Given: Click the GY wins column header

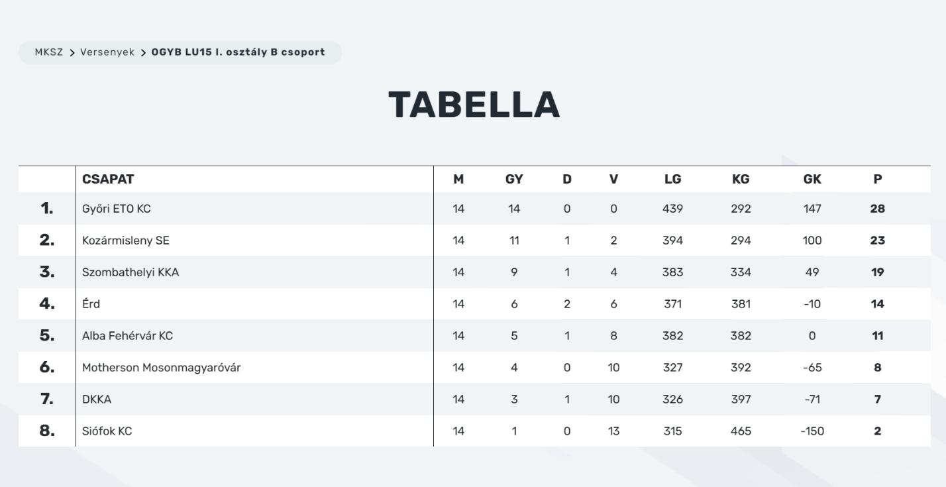Looking at the screenshot, I should click(514, 180).
